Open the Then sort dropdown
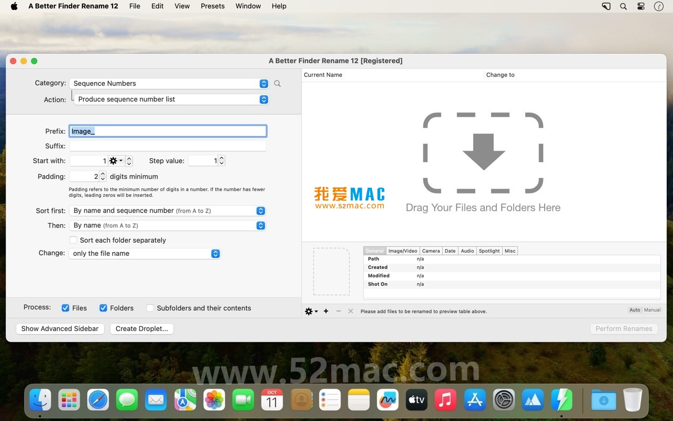673x421 pixels. coord(167,225)
